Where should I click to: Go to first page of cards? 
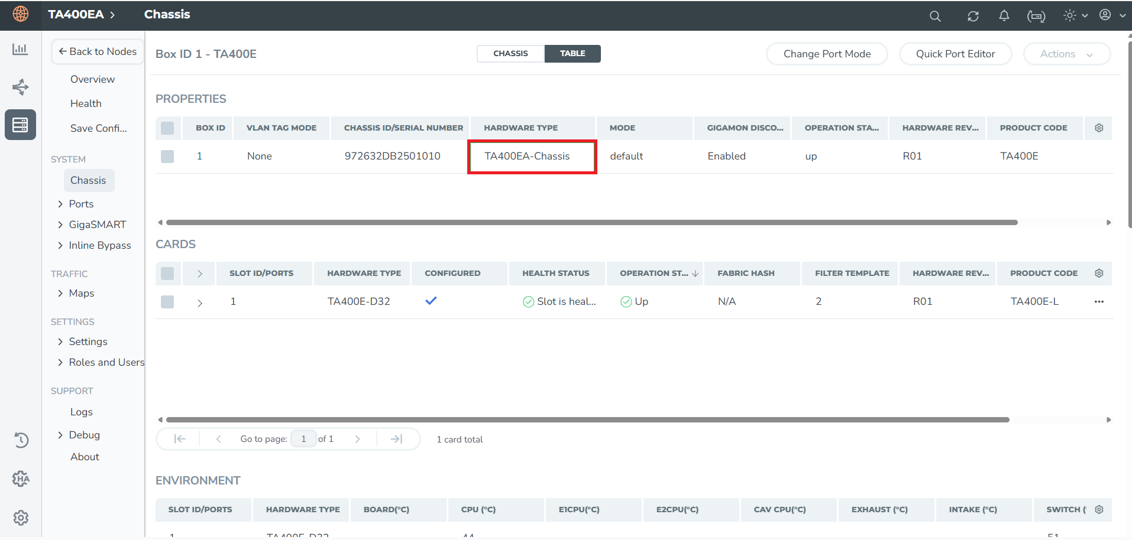point(180,439)
